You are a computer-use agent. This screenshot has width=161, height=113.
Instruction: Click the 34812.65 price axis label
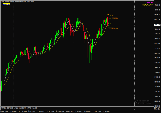click(157, 77)
